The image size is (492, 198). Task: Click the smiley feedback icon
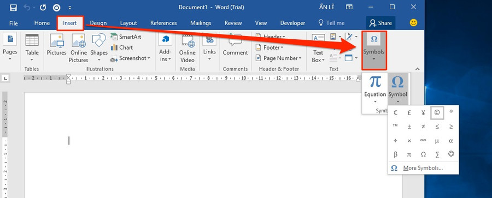pos(414,22)
